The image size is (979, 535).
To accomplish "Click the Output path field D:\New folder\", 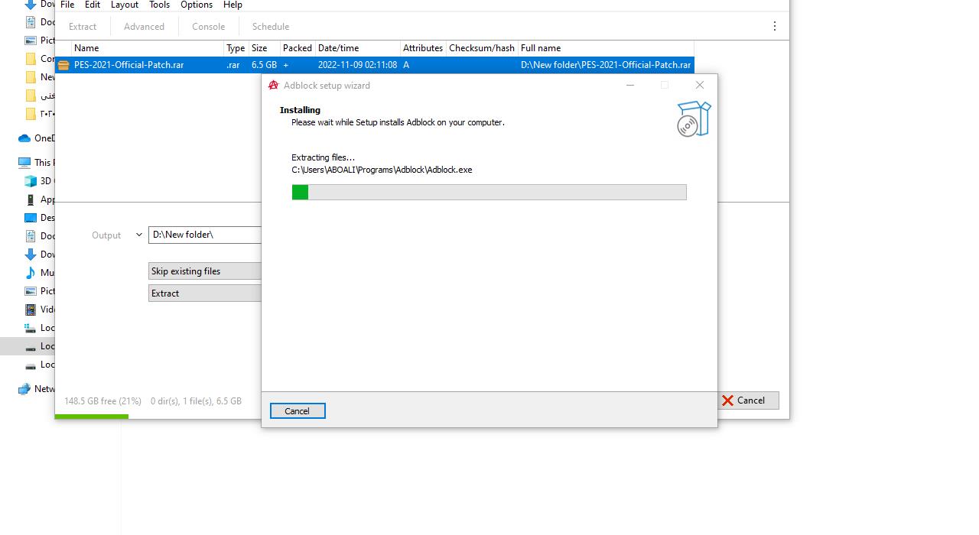I will click(x=205, y=235).
